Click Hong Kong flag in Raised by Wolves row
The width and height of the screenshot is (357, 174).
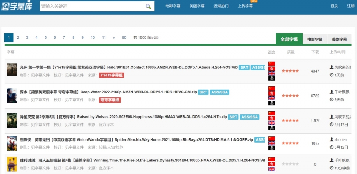point(272,118)
